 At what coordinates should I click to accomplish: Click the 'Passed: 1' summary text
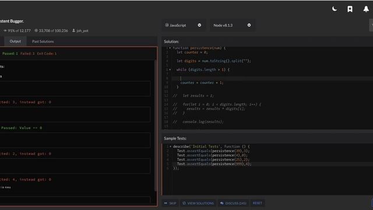click(10, 54)
